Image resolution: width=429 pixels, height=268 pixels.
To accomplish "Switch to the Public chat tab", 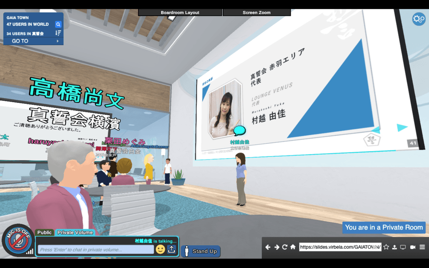I will (x=44, y=232).
